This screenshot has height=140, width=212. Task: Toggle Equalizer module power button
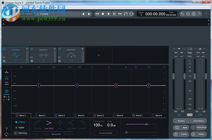tap(4, 49)
